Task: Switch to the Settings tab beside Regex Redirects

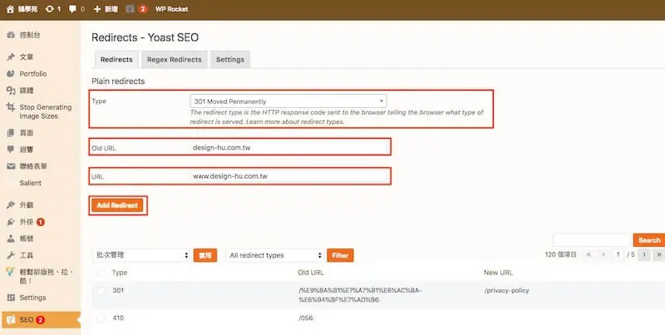Action: (x=230, y=59)
